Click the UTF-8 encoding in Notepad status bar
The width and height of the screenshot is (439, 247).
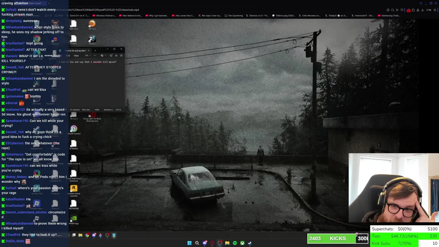[x=118, y=110]
